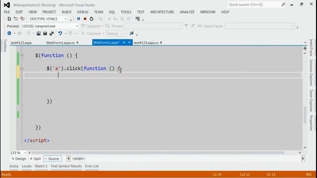Open the Toolbox side panel
The image size is (317, 178).
click(x=5, y=45)
